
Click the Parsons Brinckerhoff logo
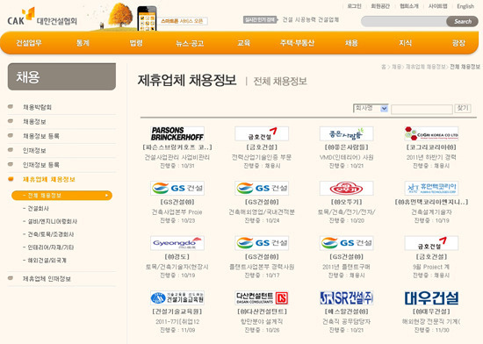177,133
